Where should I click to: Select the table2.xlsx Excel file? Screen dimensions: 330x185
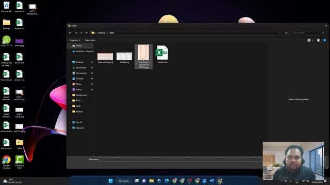click(162, 54)
